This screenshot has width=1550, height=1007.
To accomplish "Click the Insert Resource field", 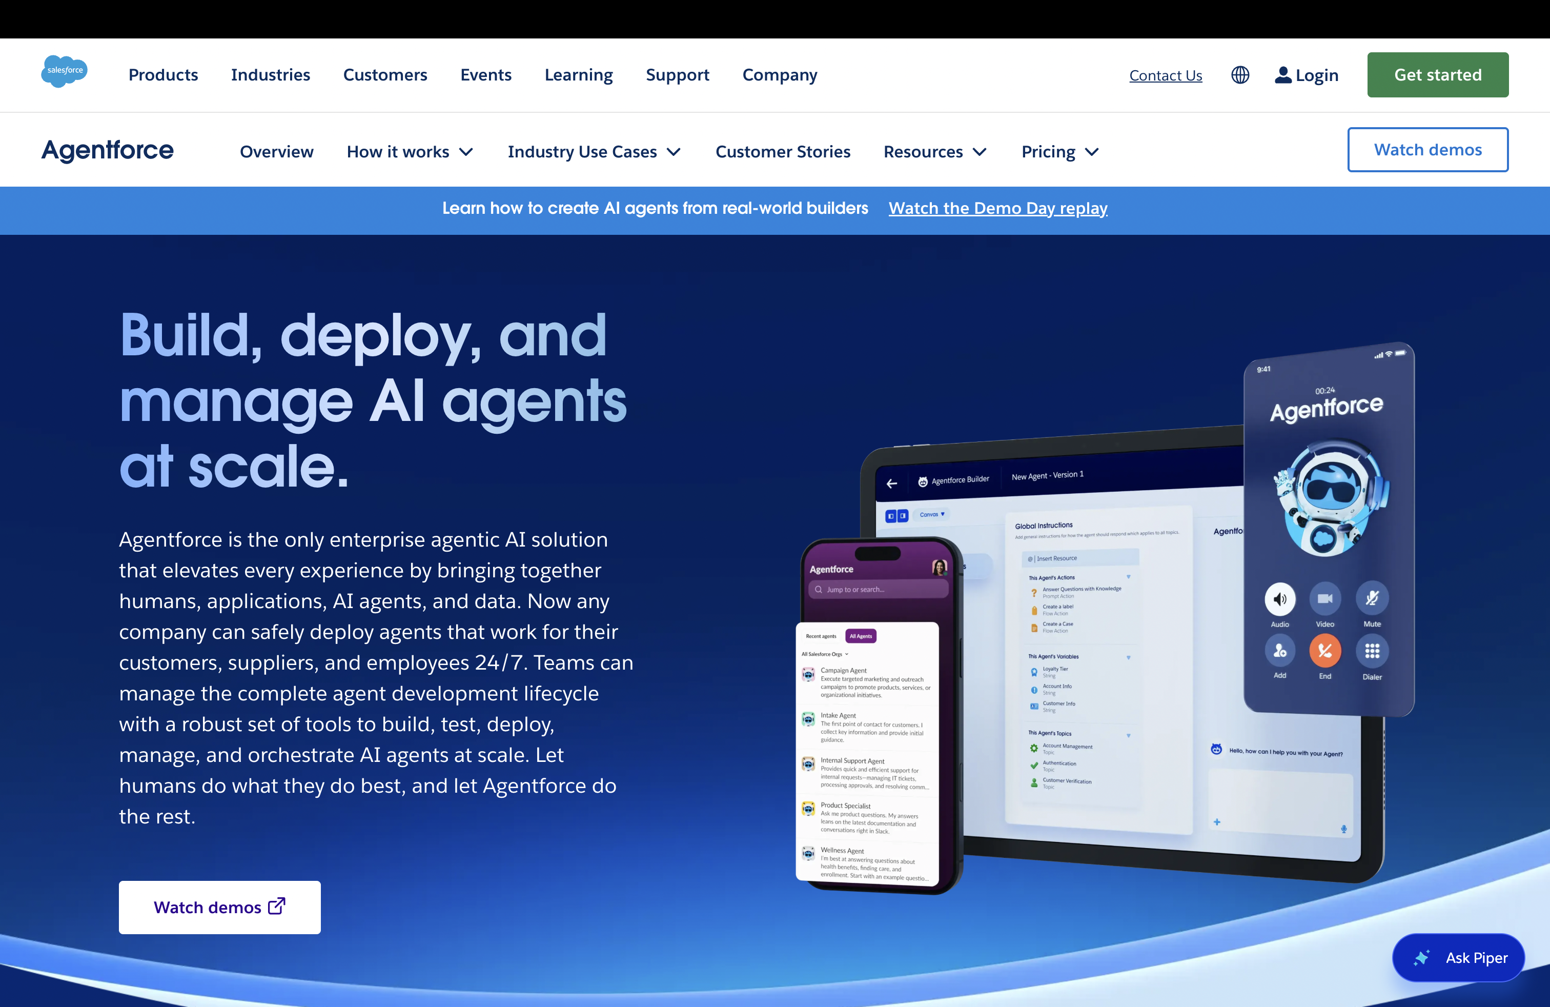I will point(1080,558).
